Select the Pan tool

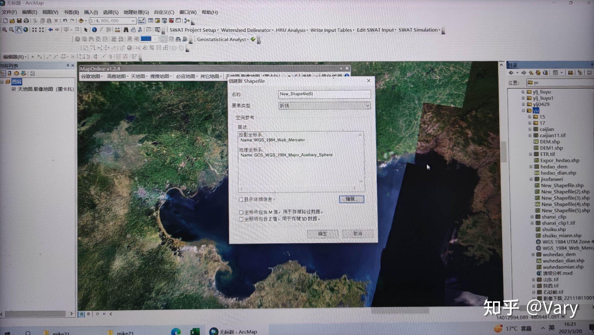point(19,30)
